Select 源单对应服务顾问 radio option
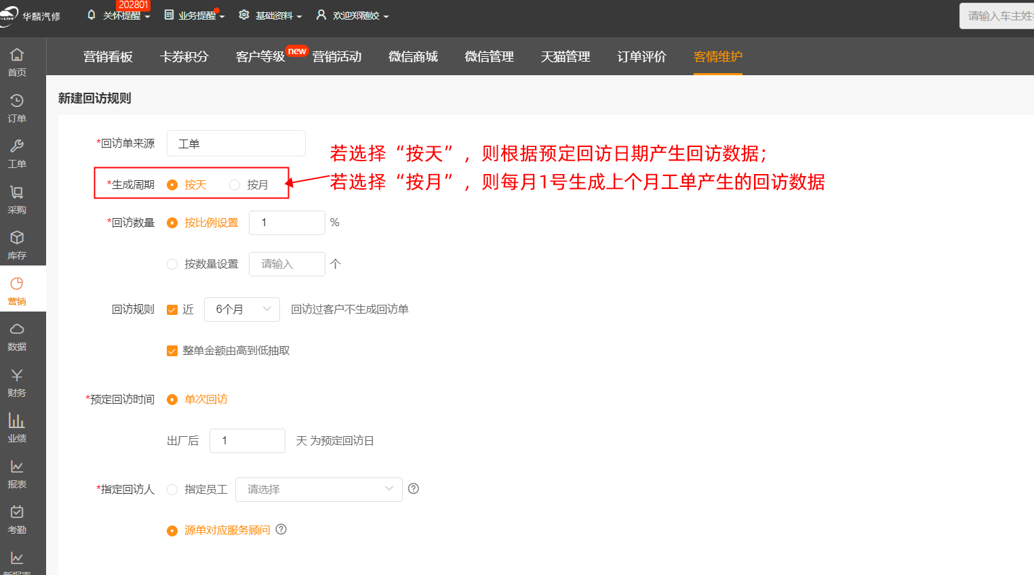The image size is (1034, 575). click(x=172, y=531)
